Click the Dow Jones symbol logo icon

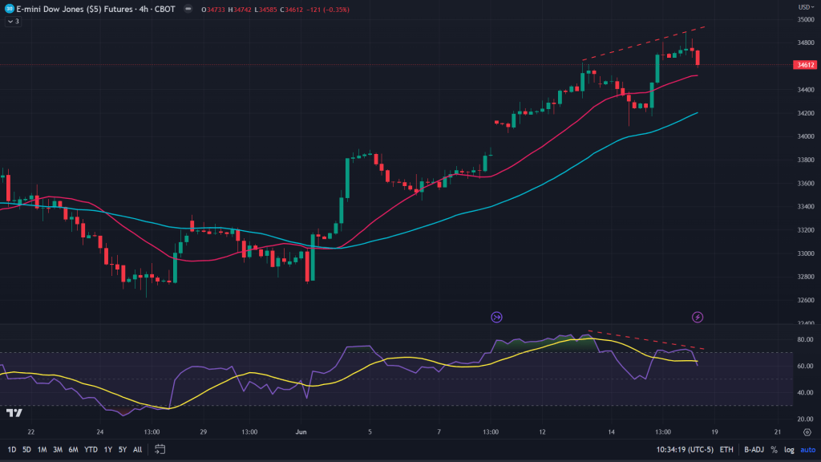pos(8,7)
